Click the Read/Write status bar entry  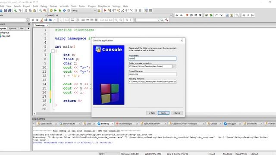241,154
